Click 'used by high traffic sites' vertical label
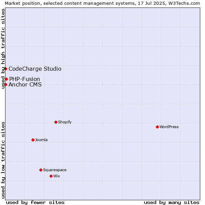 (3, 49)
